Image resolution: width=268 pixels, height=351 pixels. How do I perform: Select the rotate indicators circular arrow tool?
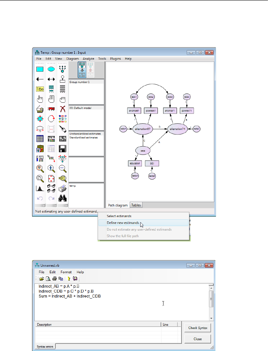point(51,119)
